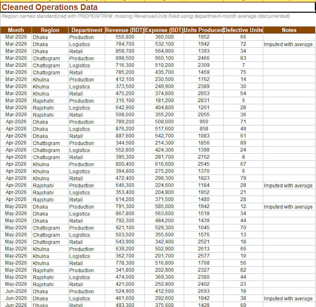Click the note for May-2026 Dhaka Production
This screenshot has width=316, height=307.
[289, 207]
